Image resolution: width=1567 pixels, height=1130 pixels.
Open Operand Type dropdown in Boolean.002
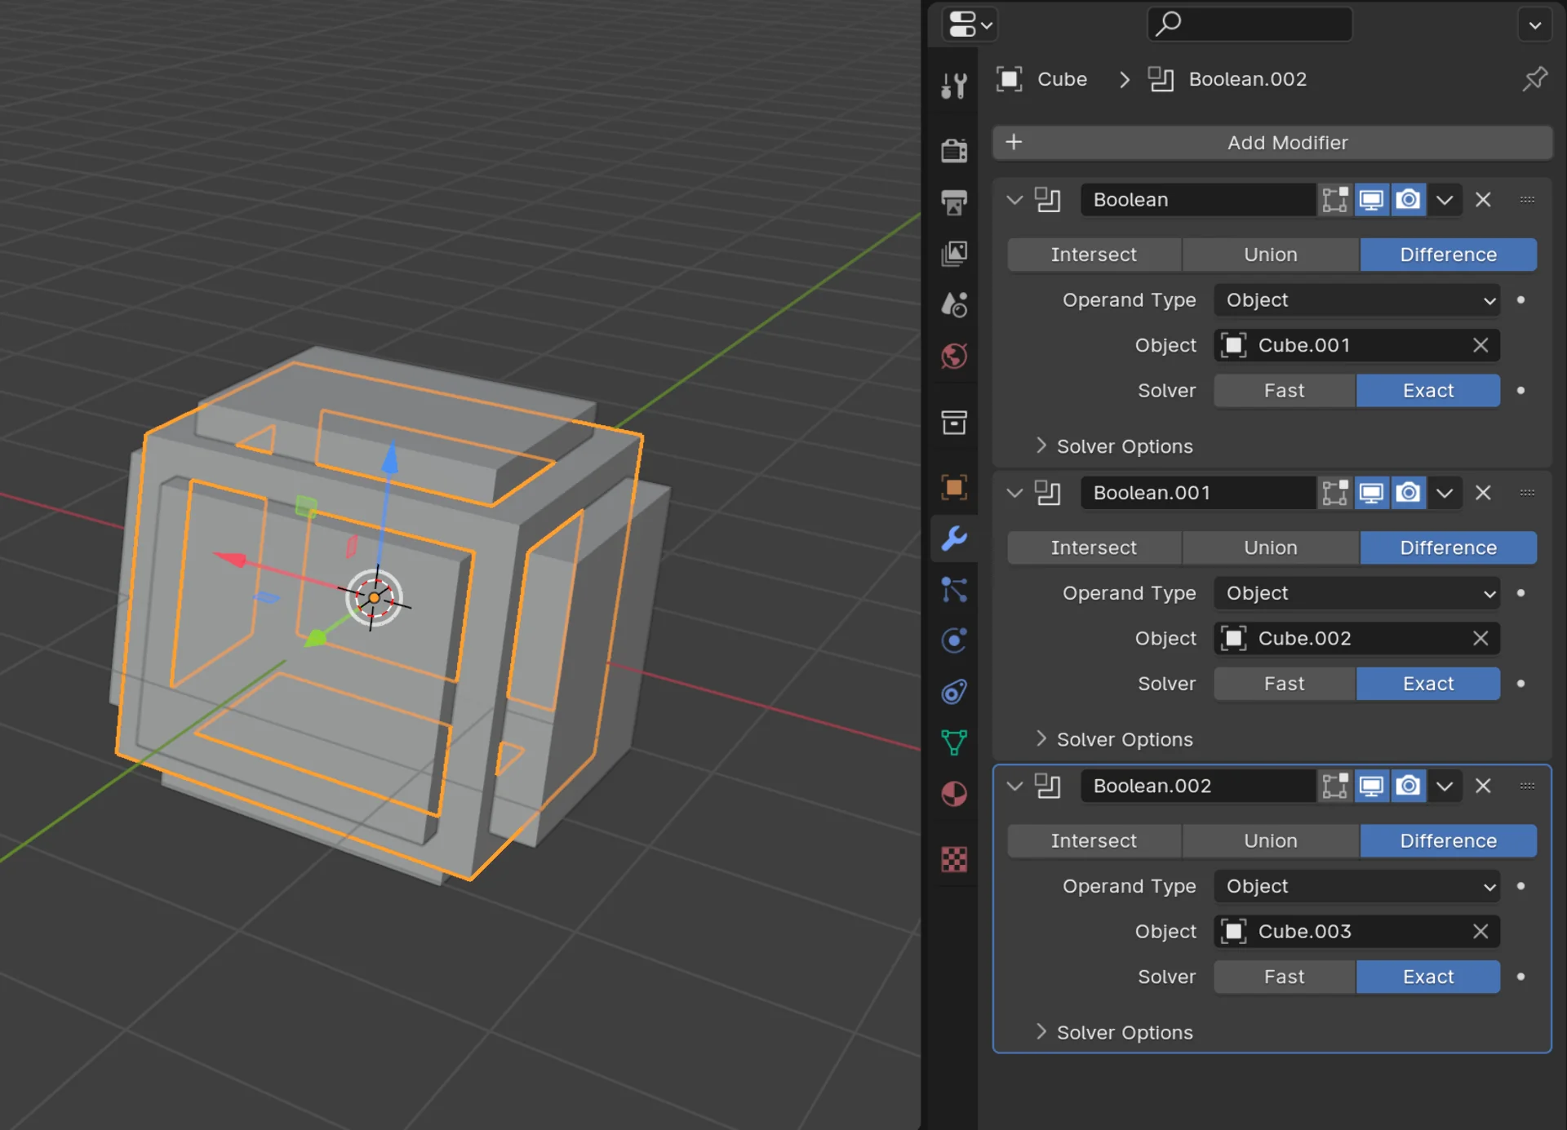click(x=1356, y=886)
